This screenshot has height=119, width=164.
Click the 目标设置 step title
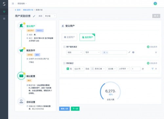(31, 102)
